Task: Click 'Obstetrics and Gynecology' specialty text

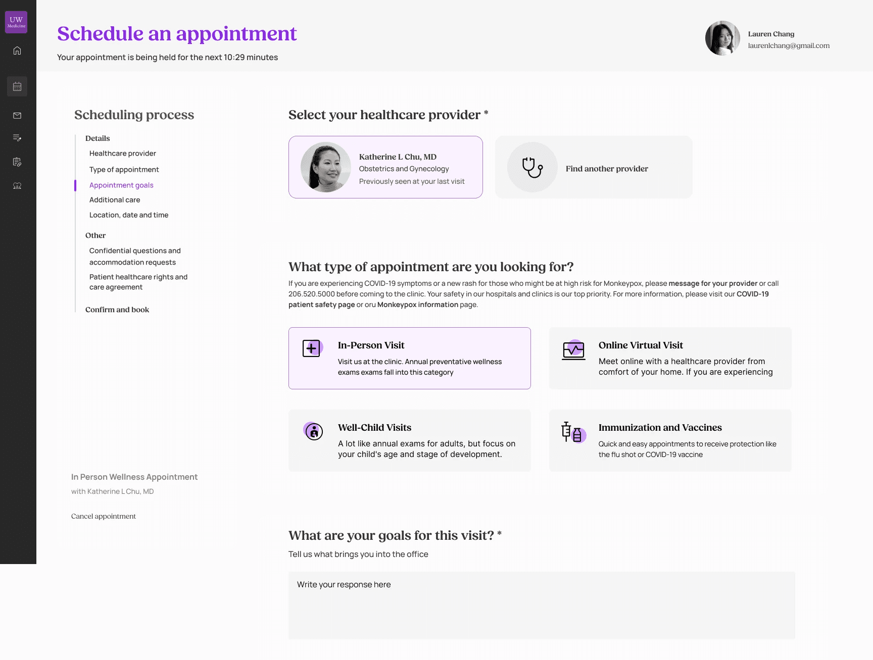Action: [x=404, y=169]
